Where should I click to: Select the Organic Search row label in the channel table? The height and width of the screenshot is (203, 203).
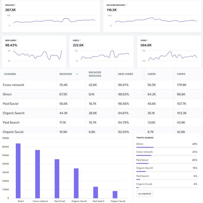14,113
